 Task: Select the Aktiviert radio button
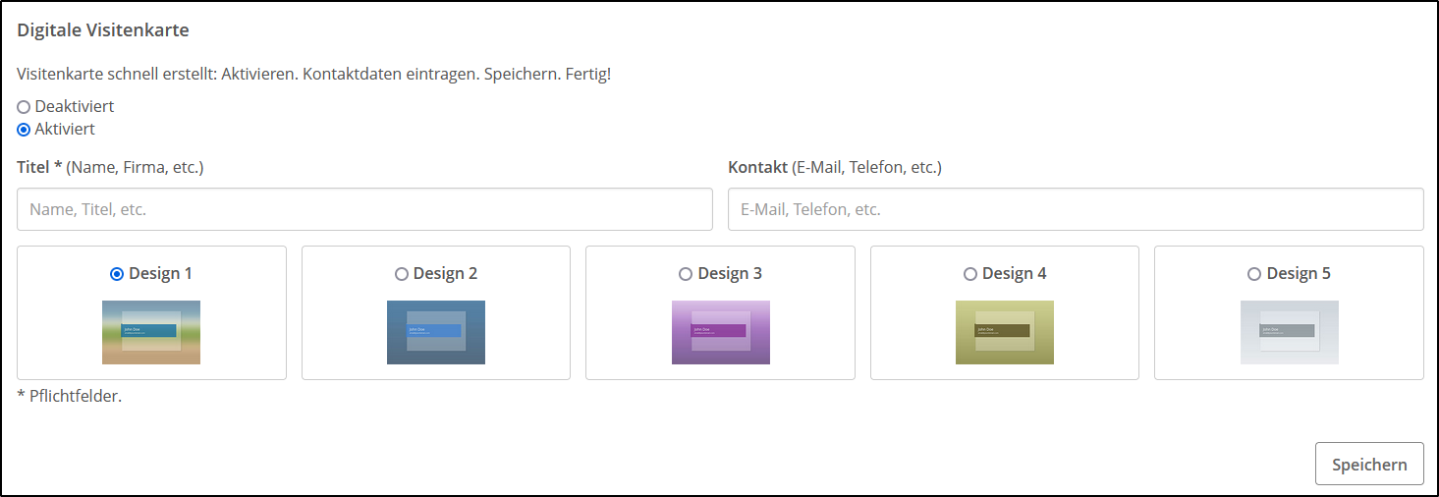pos(24,130)
